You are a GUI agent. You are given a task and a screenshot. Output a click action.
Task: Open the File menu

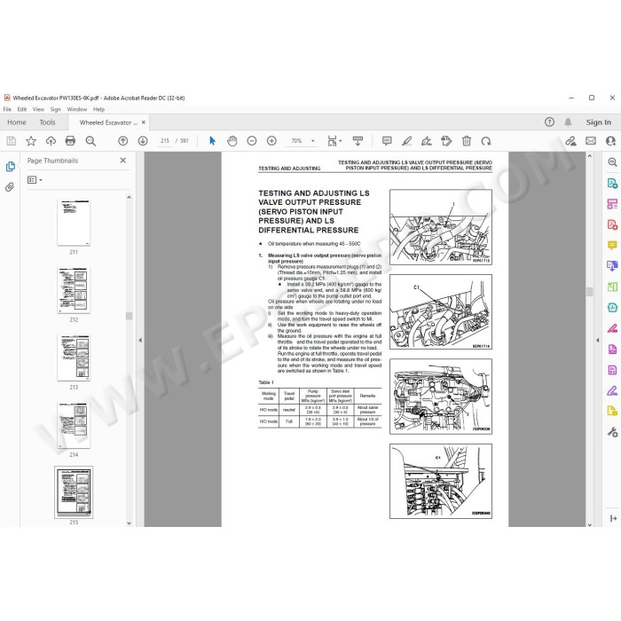point(7,109)
